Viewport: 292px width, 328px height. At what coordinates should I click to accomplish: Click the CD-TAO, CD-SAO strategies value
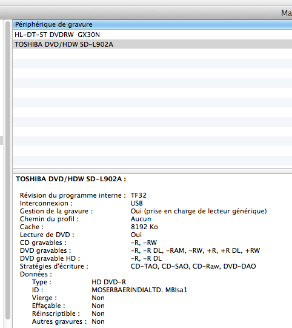tap(193, 266)
